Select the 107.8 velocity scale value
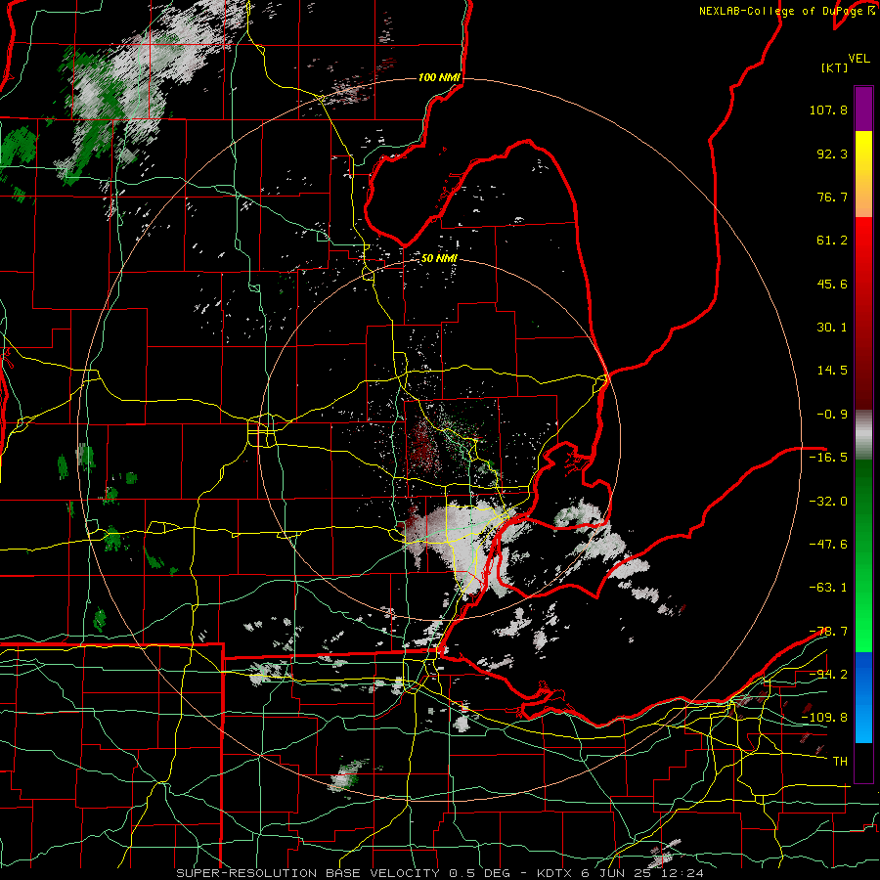880x880 pixels. pyautogui.click(x=828, y=110)
